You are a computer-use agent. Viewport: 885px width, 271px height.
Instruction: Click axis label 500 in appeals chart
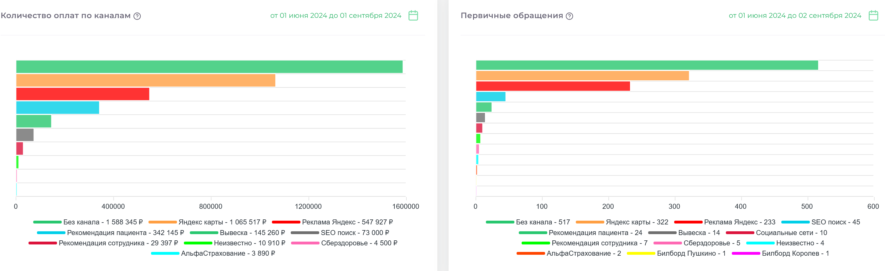pos(807,206)
